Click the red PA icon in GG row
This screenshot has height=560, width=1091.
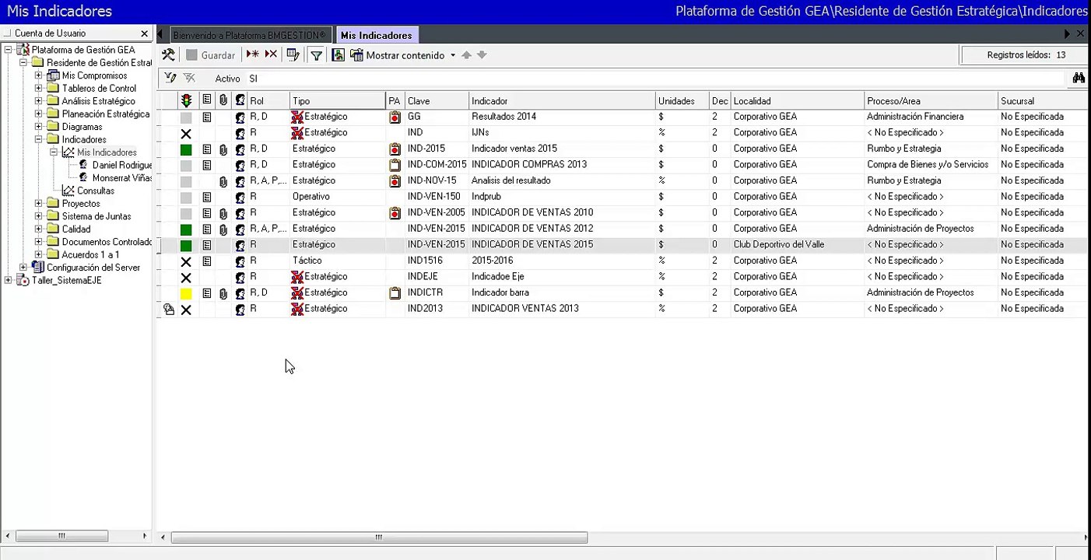click(x=395, y=117)
